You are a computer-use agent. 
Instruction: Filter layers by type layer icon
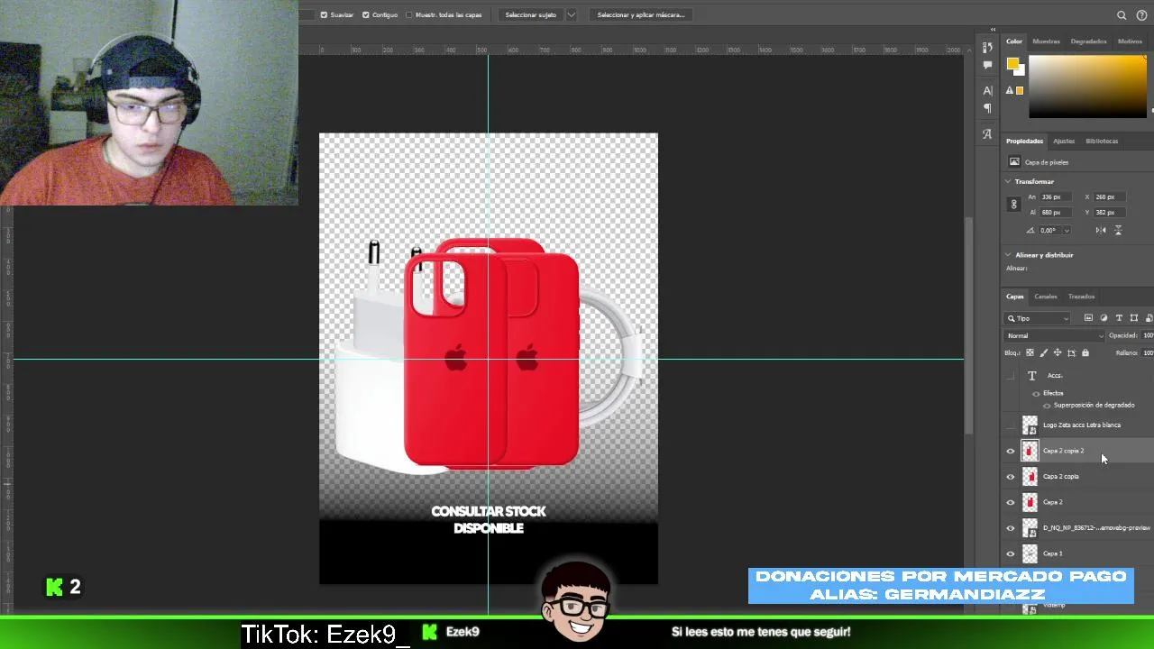point(1119,318)
